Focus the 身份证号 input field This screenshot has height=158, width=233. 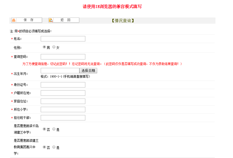tap(63, 85)
